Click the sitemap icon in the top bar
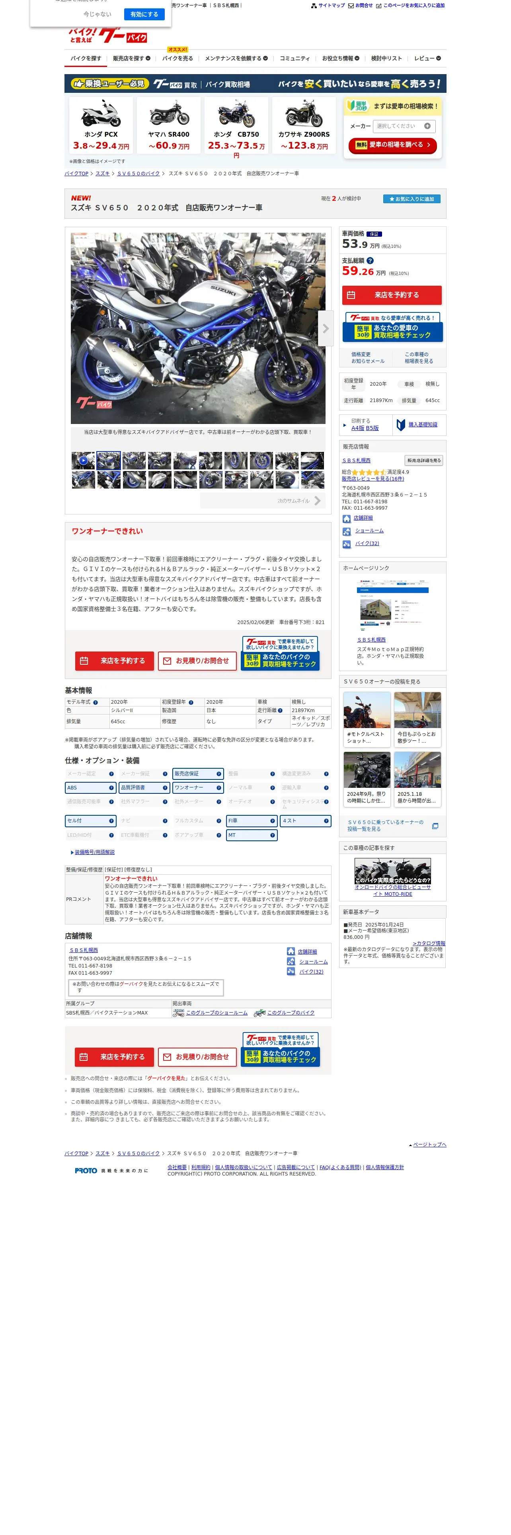511x1535 pixels. tap(314, 5)
